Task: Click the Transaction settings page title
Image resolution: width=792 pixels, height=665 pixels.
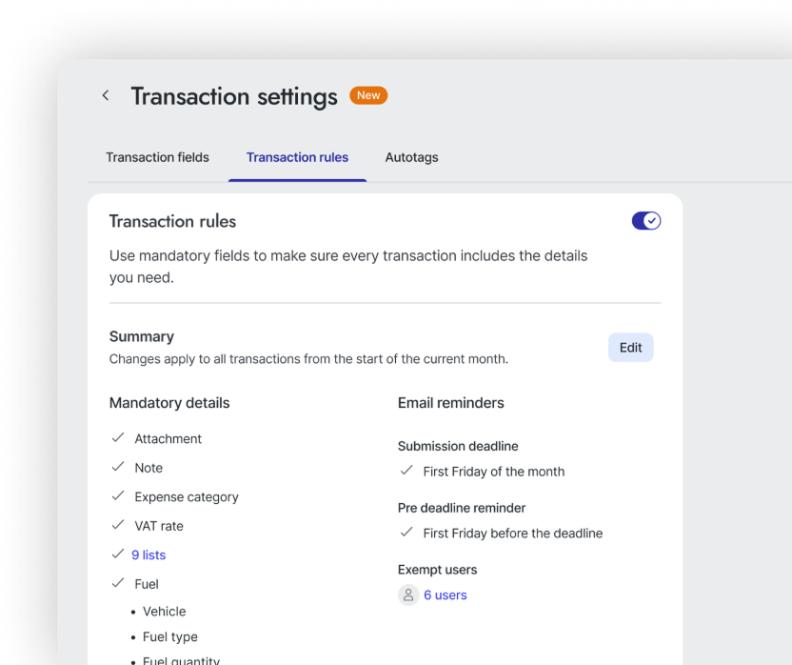Action: (x=234, y=96)
